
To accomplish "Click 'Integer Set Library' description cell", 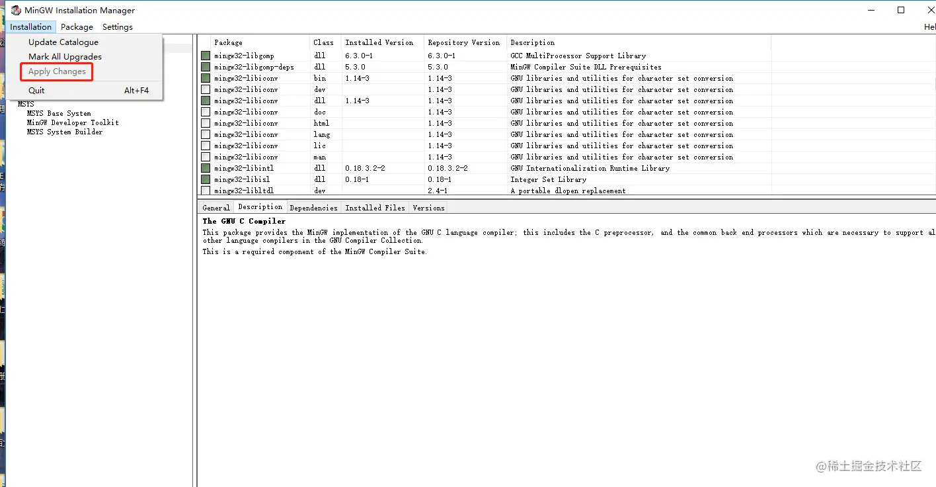I will 548,179.
